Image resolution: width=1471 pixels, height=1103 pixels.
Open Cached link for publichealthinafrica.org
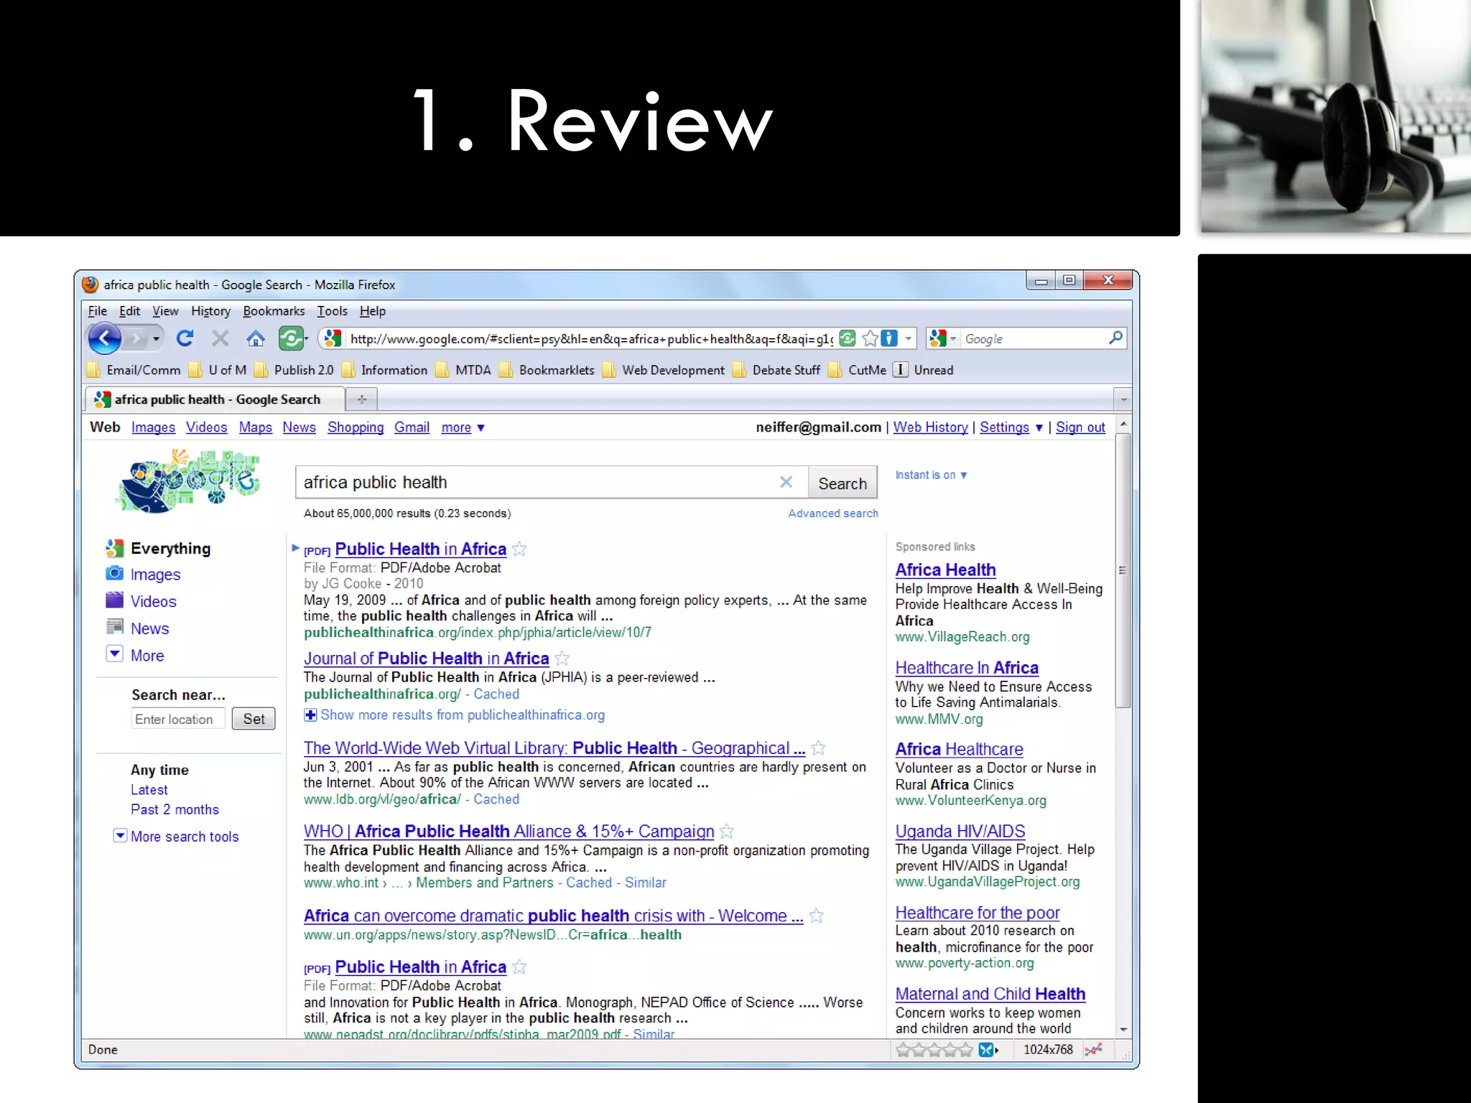(496, 694)
